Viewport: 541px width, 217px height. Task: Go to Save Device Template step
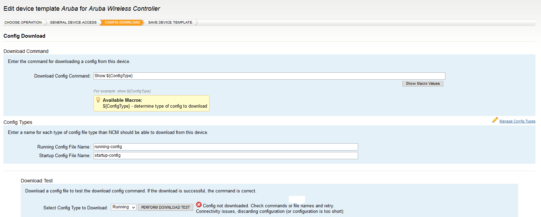click(170, 22)
